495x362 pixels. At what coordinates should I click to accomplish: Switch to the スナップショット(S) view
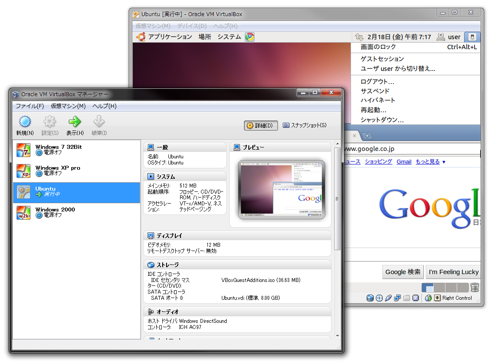[304, 125]
